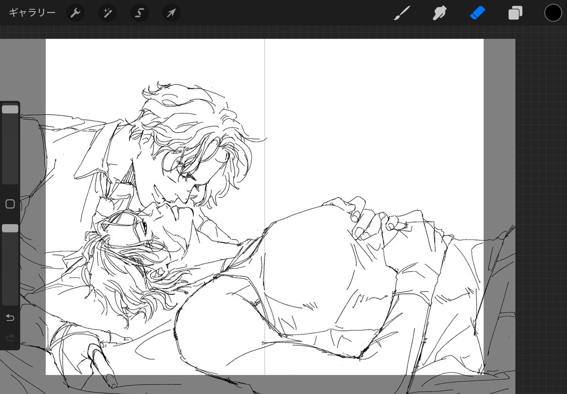Open the black color swatch picker
Screen dimensions: 567x394
coord(553,13)
